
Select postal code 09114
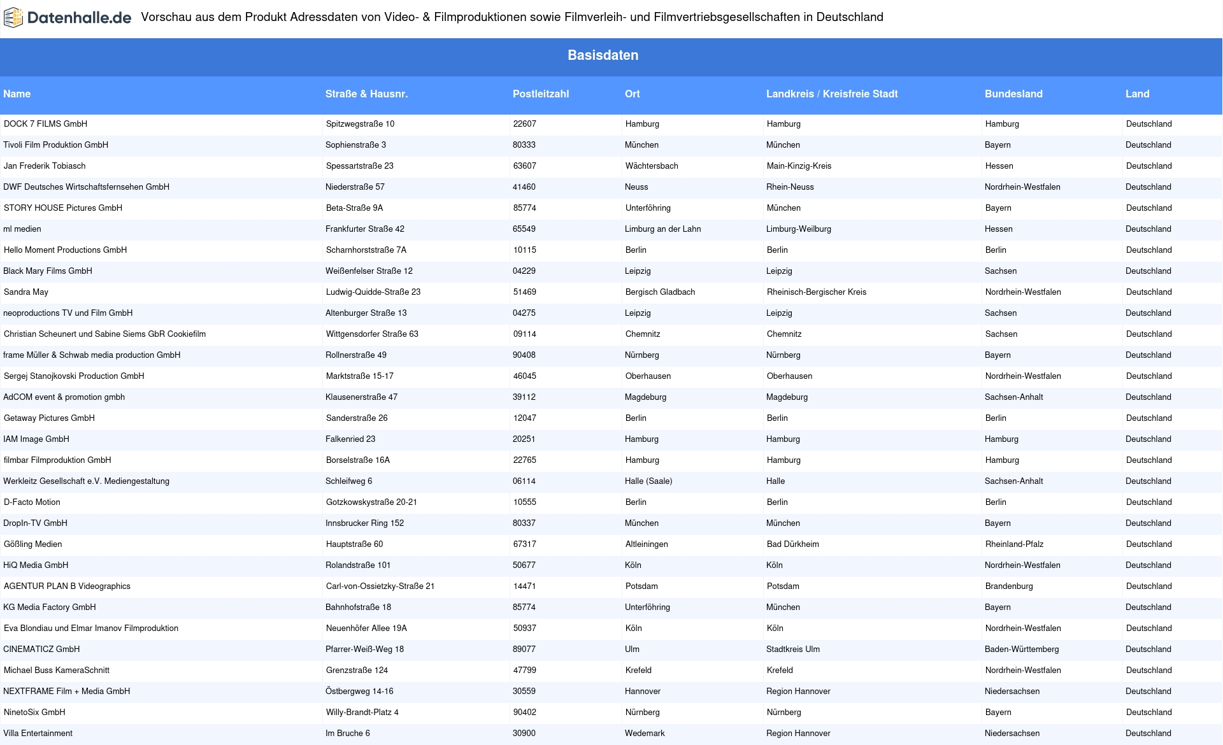(x=525, y=334)
